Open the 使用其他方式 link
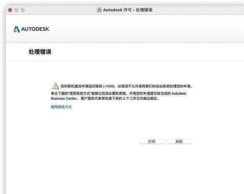The image size is (244, 194). pos(61,107)
